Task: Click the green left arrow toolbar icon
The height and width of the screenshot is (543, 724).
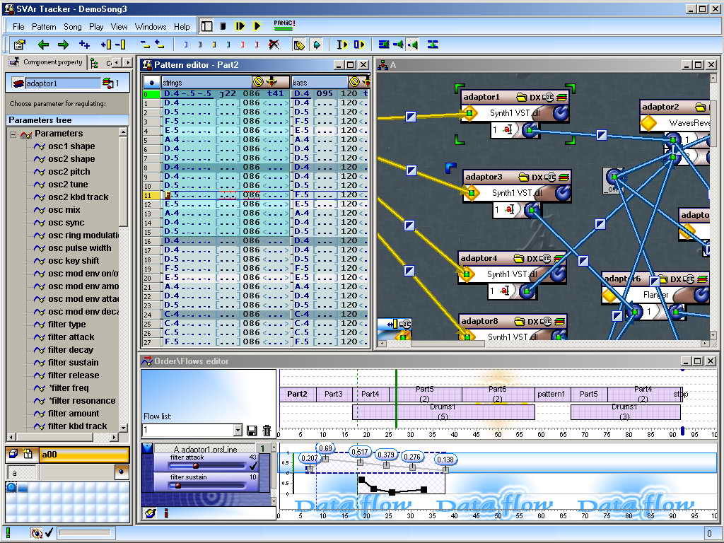Action: [43, 45]
